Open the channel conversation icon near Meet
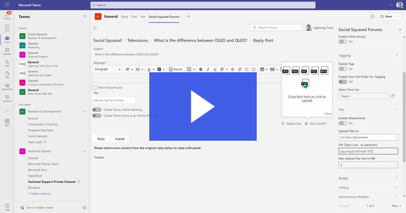Viewport: 406px width, 213px height. (x=372, y=16)
